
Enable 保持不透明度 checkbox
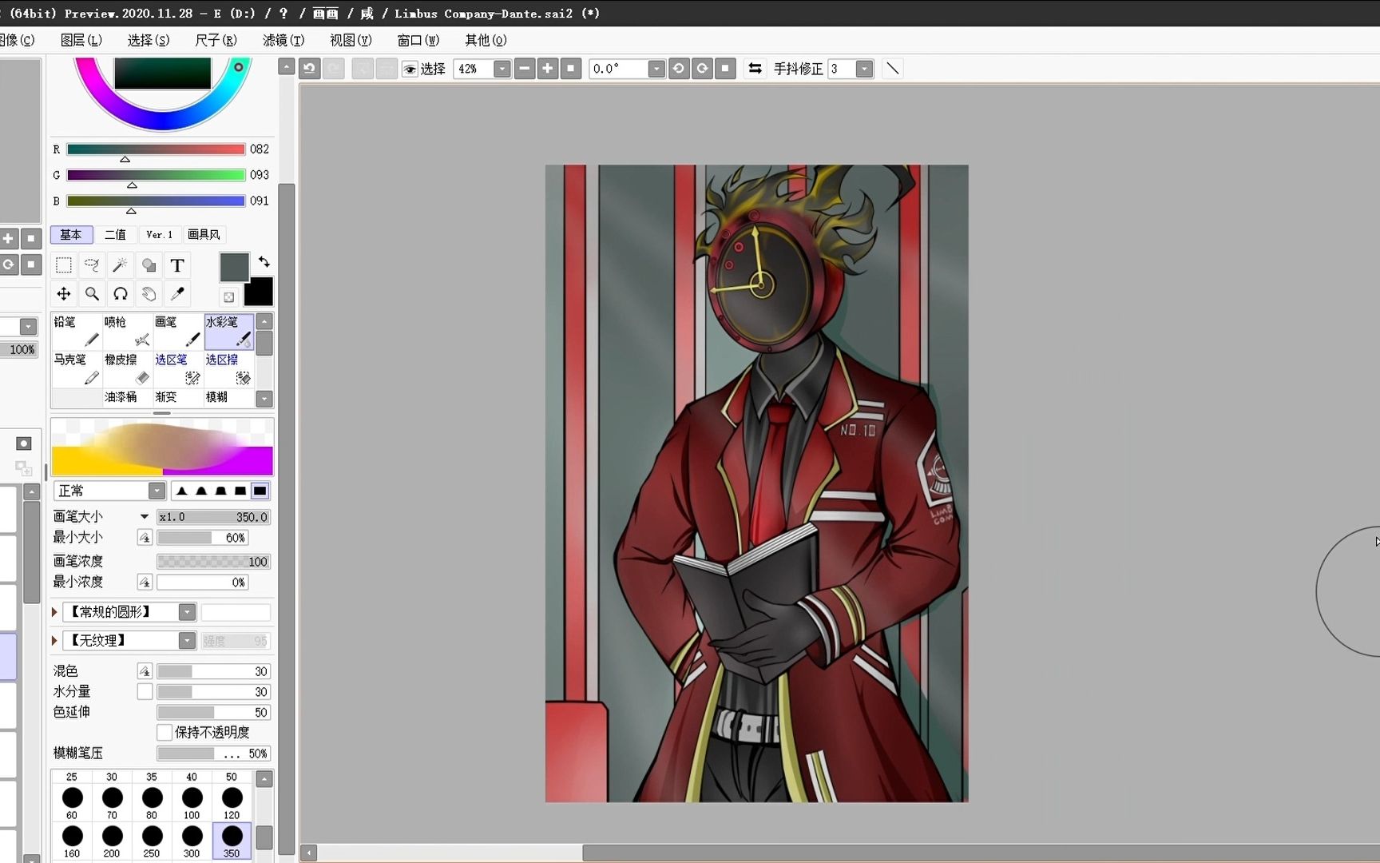pyautogui.click(x=165, y=732)
